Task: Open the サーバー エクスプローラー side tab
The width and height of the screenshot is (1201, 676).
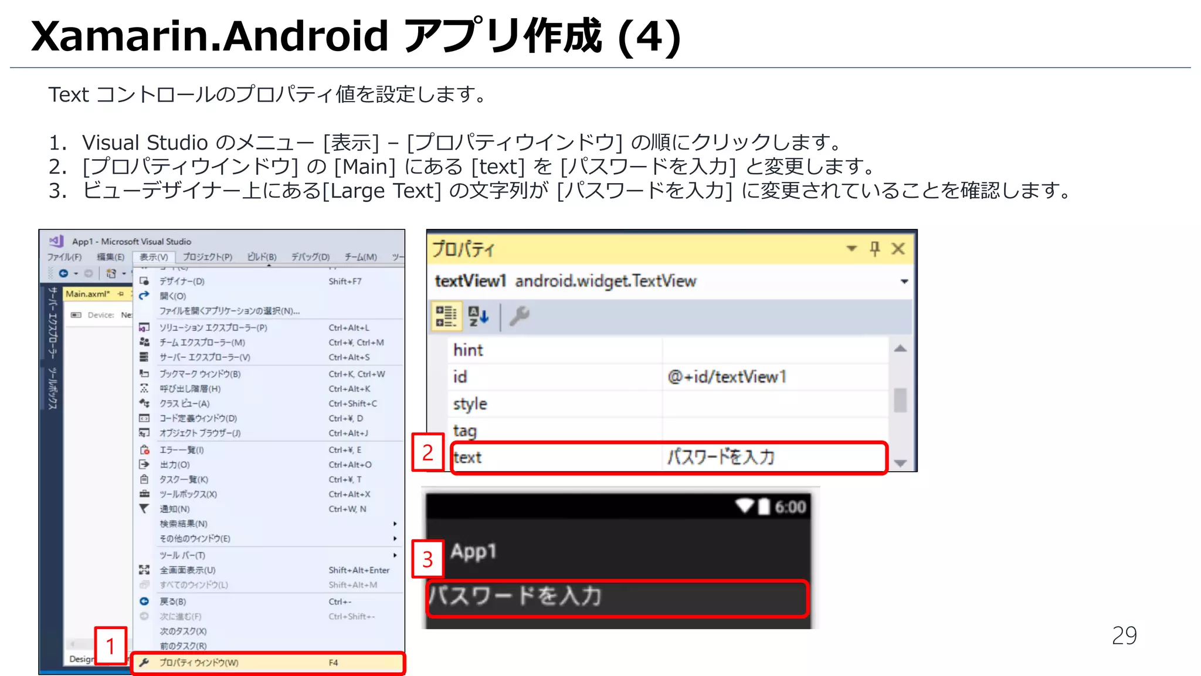Action: tap(52, 322)
